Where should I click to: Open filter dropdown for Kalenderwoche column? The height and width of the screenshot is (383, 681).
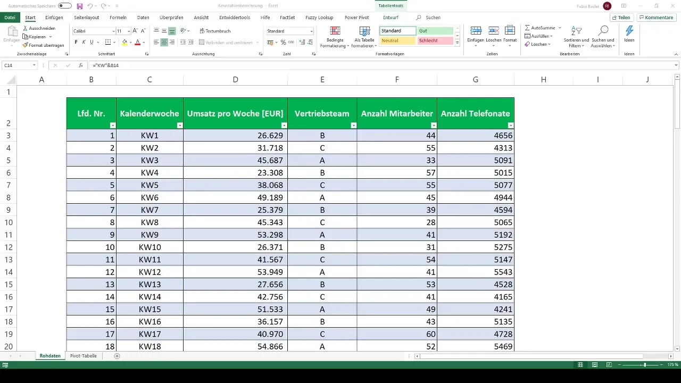(179, 125)
